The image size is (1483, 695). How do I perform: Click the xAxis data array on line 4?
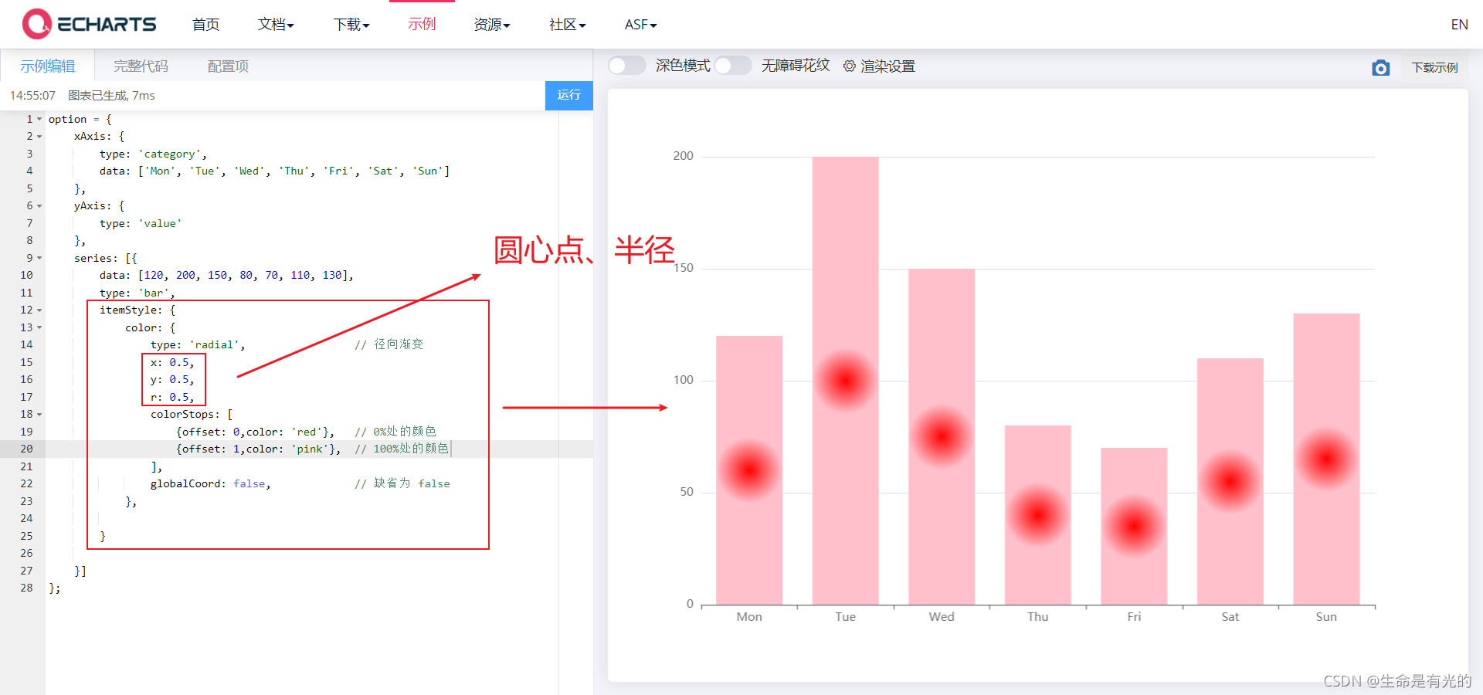click(294, 171)
